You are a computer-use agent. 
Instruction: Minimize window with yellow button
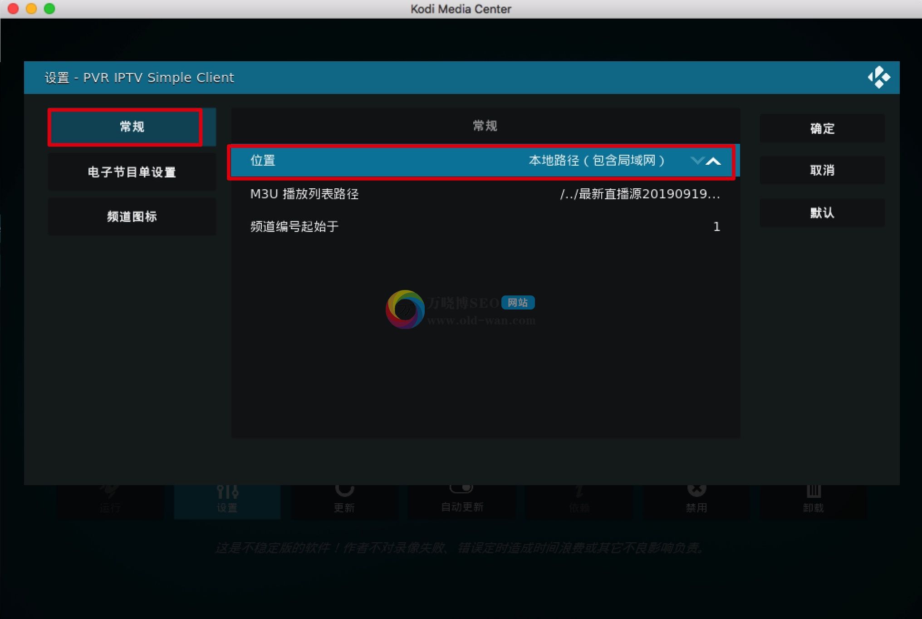(x=31, y=9)
